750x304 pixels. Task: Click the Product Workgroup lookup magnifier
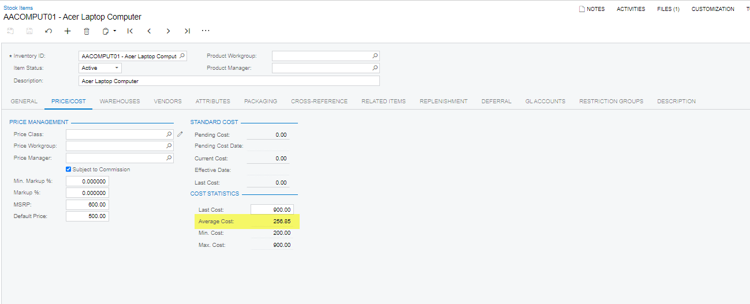pos(375,56)
